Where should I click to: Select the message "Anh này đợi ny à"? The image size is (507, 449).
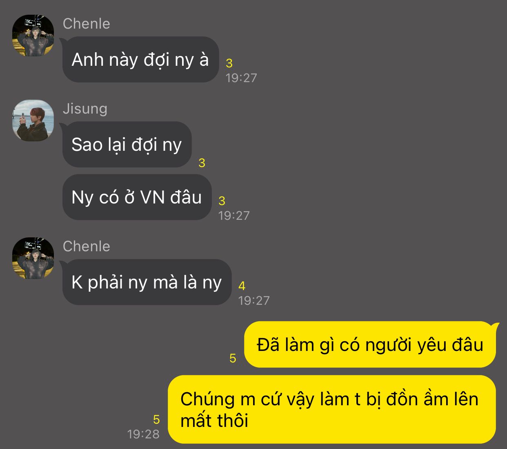point(141,60)
